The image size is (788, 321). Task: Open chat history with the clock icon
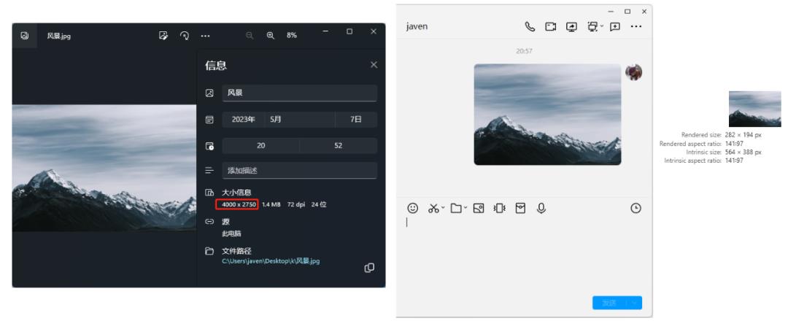coord(636,208)
